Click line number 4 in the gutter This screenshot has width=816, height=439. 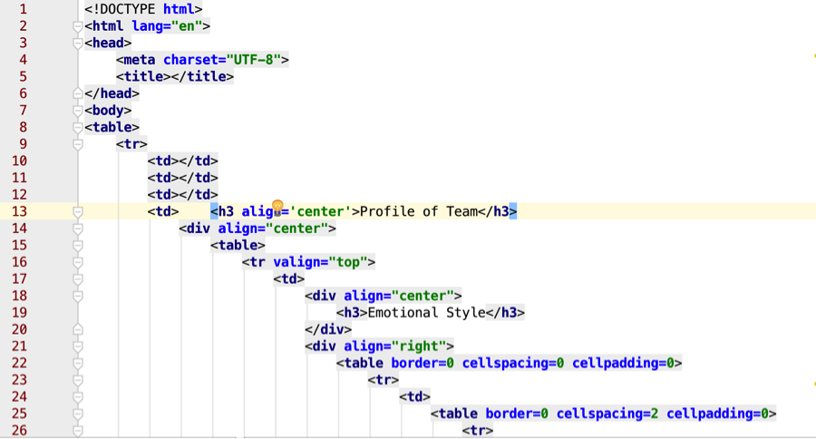pyautogui.click(x=23, y=60)
